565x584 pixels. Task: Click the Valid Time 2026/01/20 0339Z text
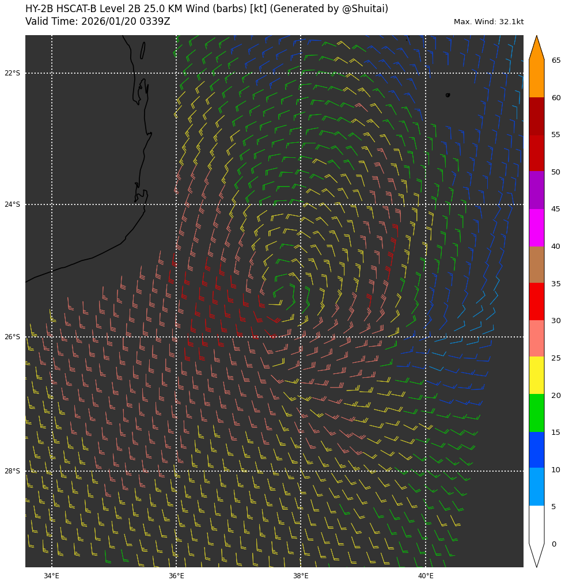click(x=98, y=22)
